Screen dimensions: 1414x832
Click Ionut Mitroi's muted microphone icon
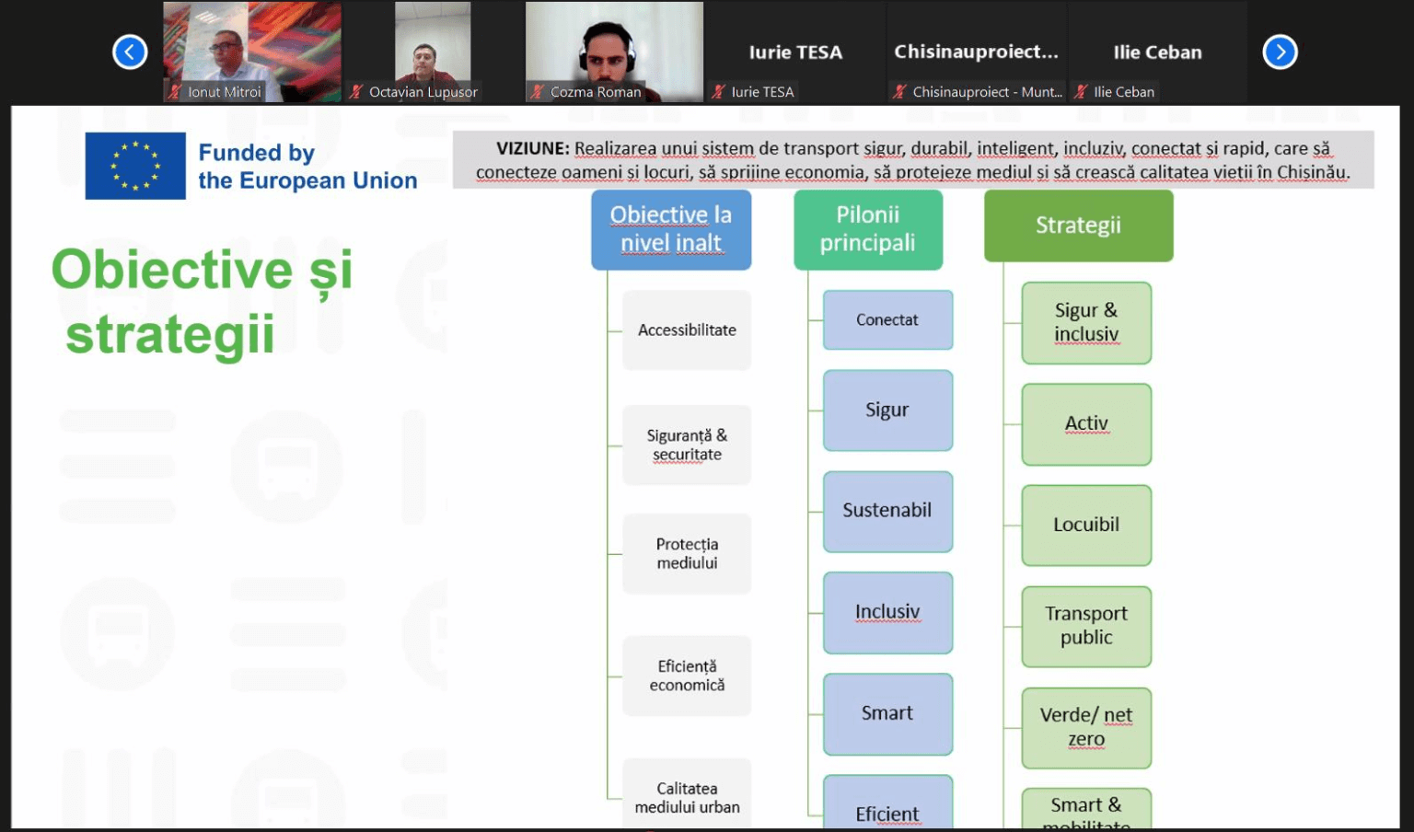point(174,92)
